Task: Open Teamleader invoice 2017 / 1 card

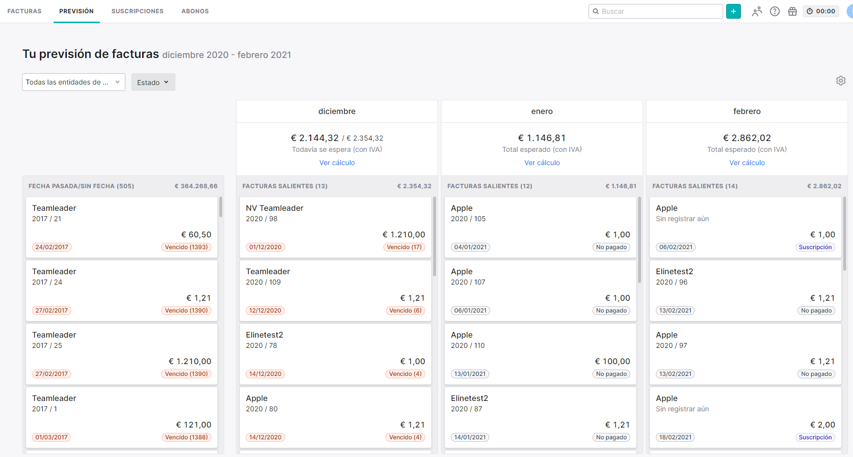Action: (121, 417)
